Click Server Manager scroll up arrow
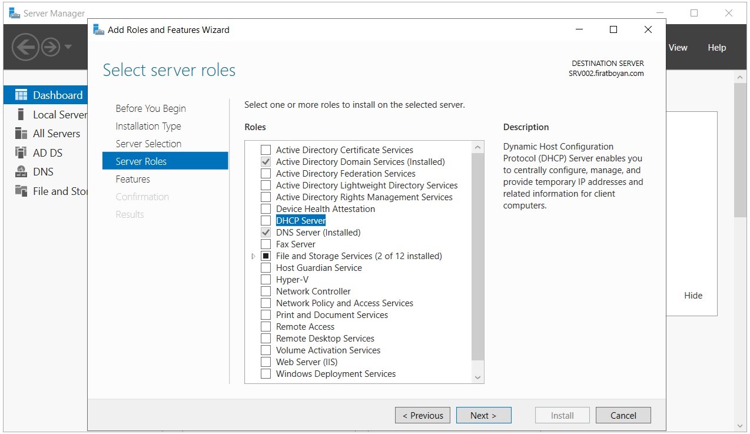 (x=741, y=77)
